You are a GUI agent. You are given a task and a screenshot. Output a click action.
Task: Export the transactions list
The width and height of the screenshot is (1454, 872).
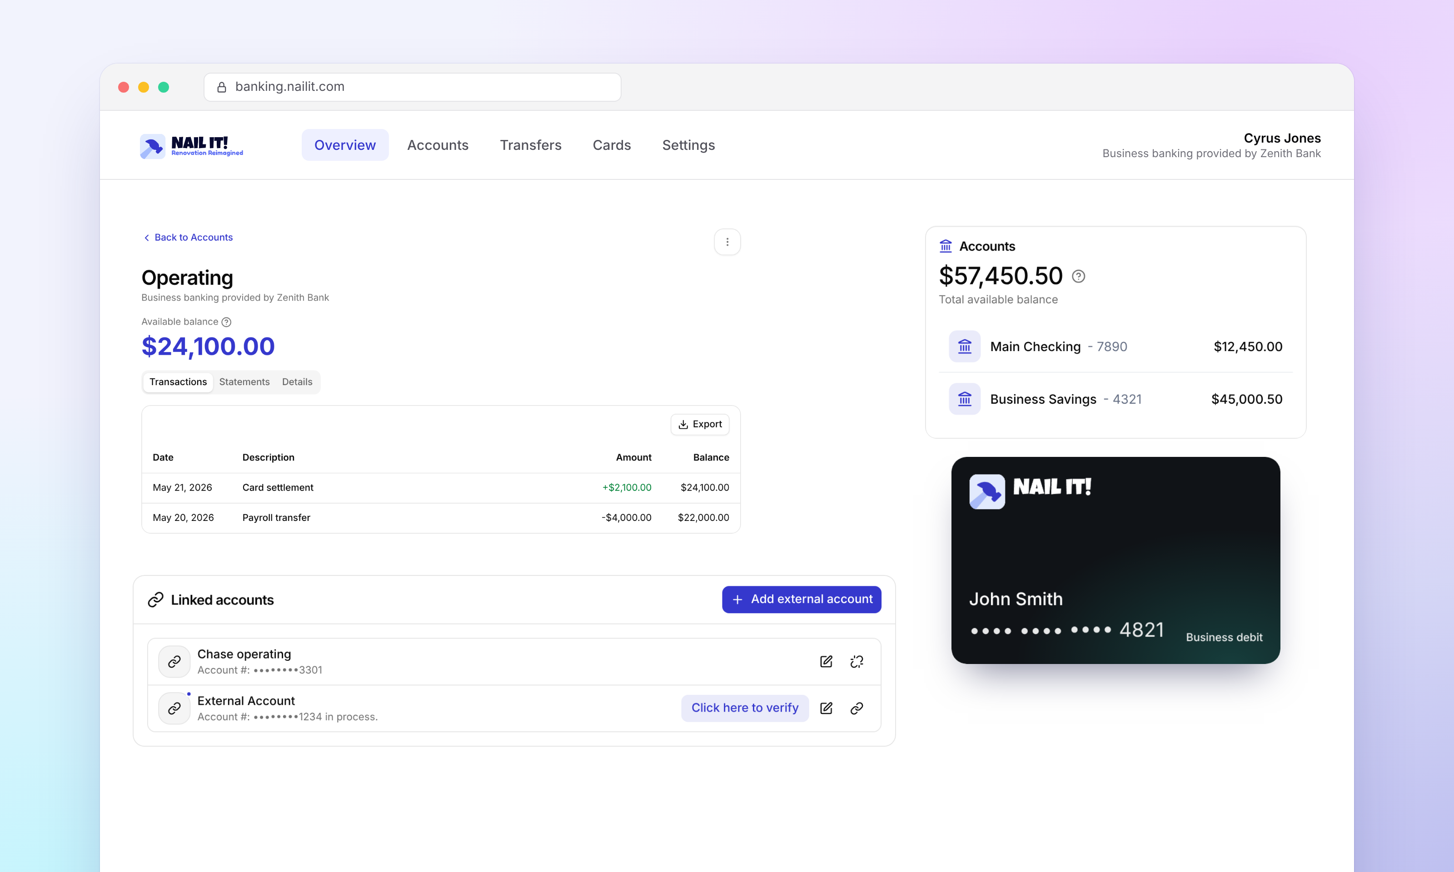[700, 424]
